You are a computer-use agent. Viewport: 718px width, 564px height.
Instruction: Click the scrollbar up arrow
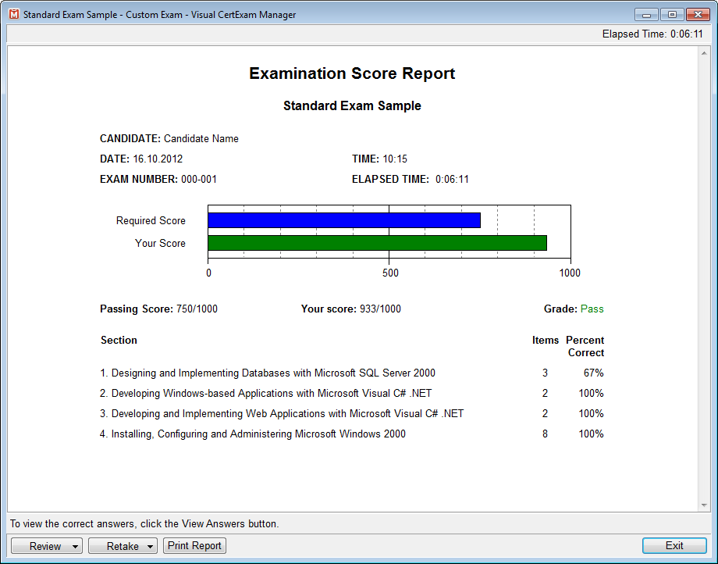[x=704, y=53]
